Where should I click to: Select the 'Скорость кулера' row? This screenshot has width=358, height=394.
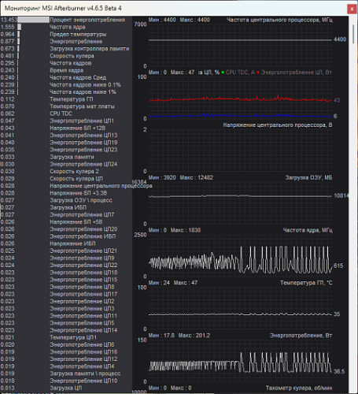click(66, 56)
